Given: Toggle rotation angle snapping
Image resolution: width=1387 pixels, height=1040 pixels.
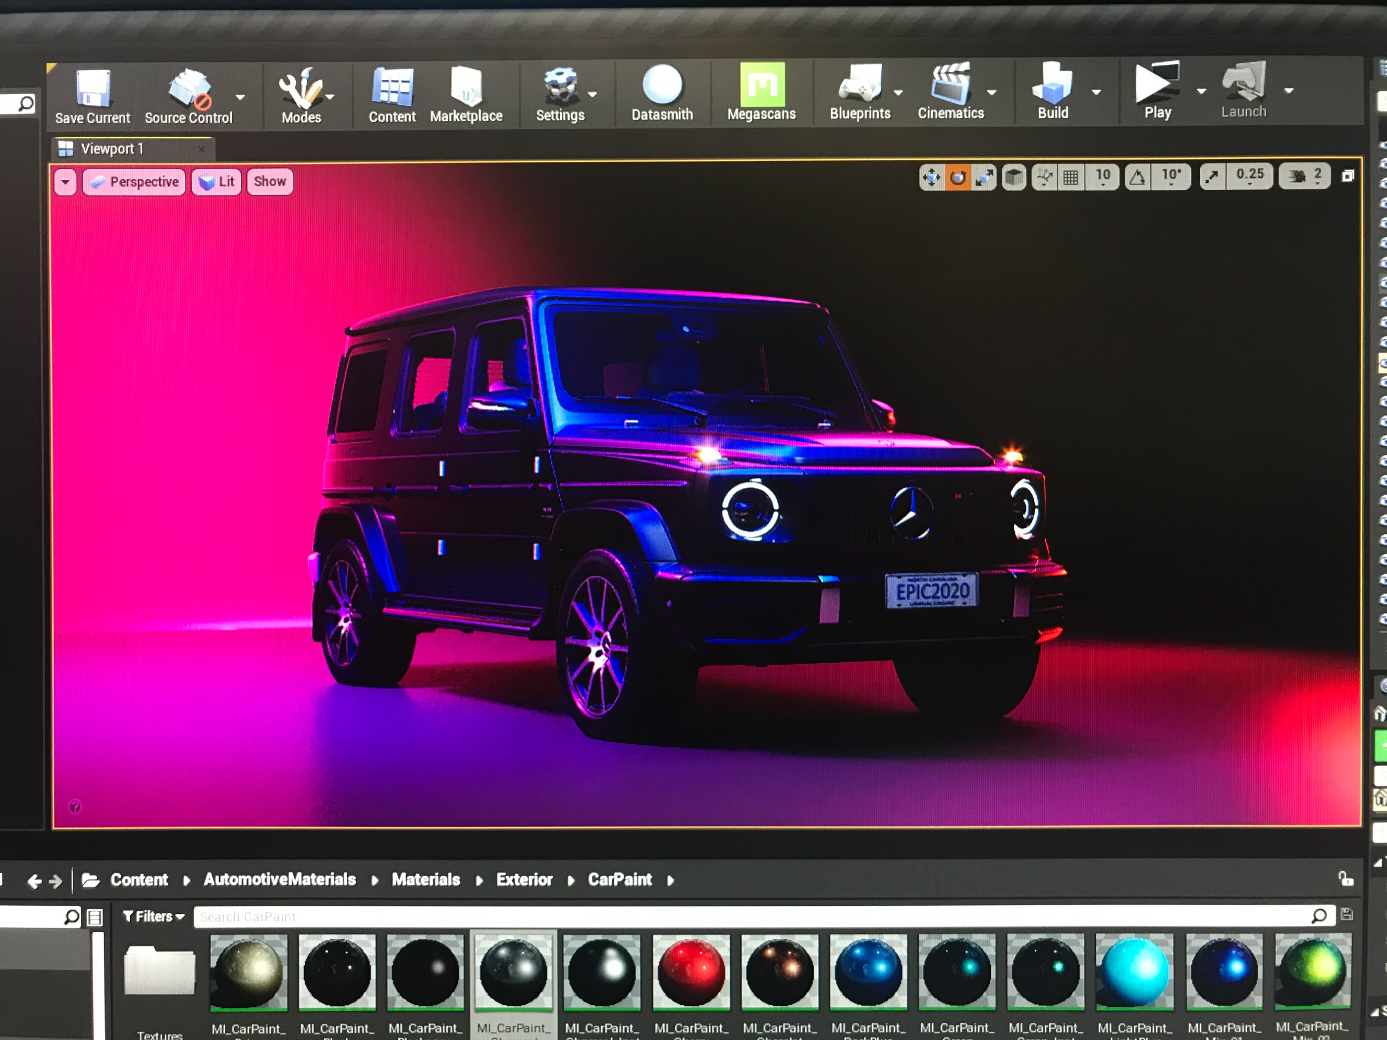Looking at the screenshot, I should 1137,178.
